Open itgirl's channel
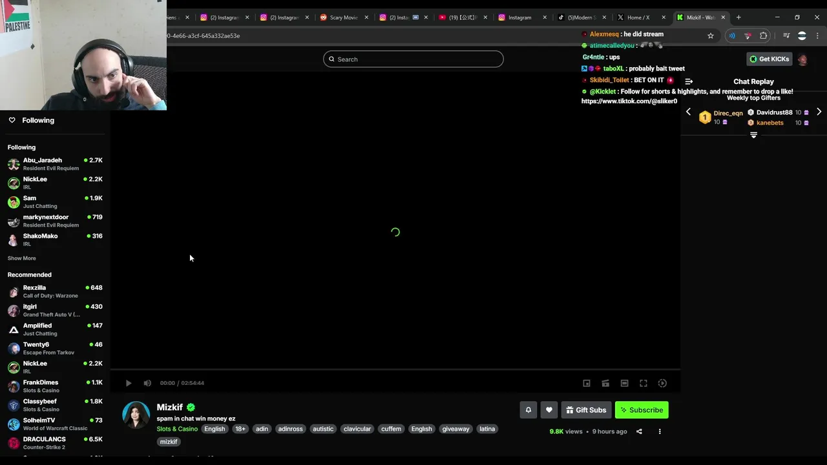Screen dimensions: 827x465 coord(55,311)
